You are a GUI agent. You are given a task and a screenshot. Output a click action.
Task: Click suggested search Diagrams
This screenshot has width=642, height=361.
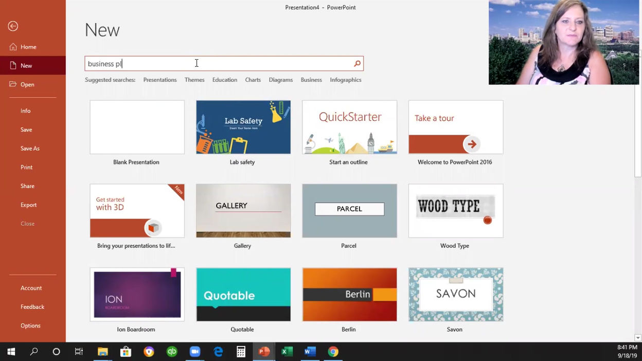tap(281, 80)
